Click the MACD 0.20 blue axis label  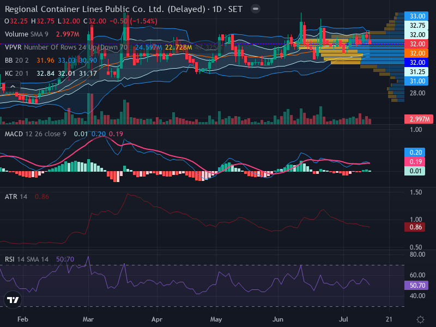(x=415, y=153)
